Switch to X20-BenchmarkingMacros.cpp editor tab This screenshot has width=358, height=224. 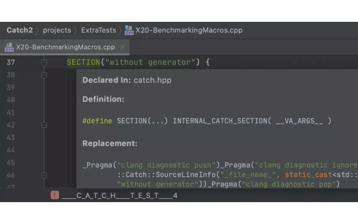tap(65, 47)
